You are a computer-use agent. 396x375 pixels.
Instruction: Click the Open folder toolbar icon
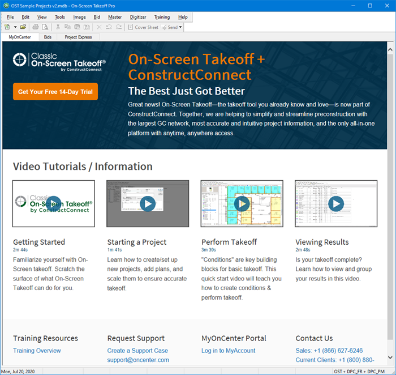click(23, 27)
